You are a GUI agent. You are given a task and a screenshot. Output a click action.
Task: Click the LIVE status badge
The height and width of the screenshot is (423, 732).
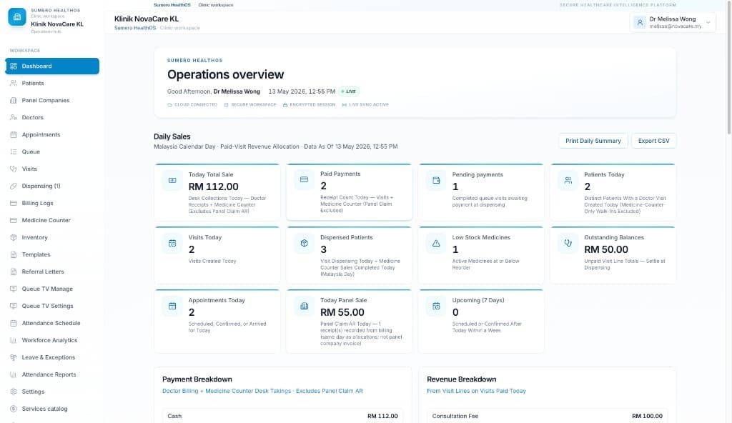point(349,91)
